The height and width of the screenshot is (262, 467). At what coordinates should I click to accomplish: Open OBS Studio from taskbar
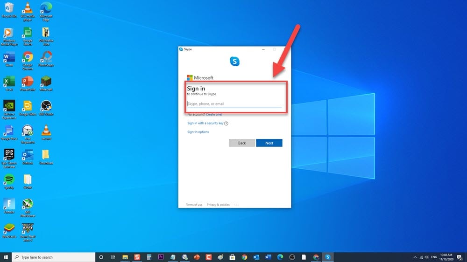[292, 257]
